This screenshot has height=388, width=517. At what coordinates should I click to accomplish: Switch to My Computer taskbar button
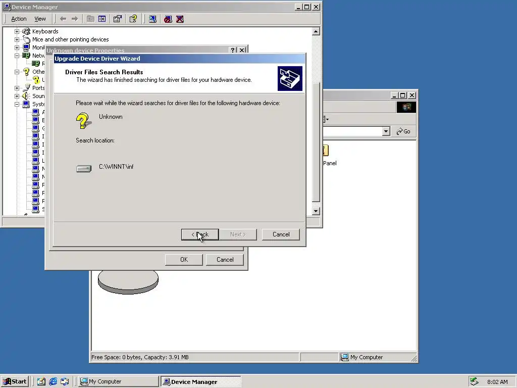119,381
